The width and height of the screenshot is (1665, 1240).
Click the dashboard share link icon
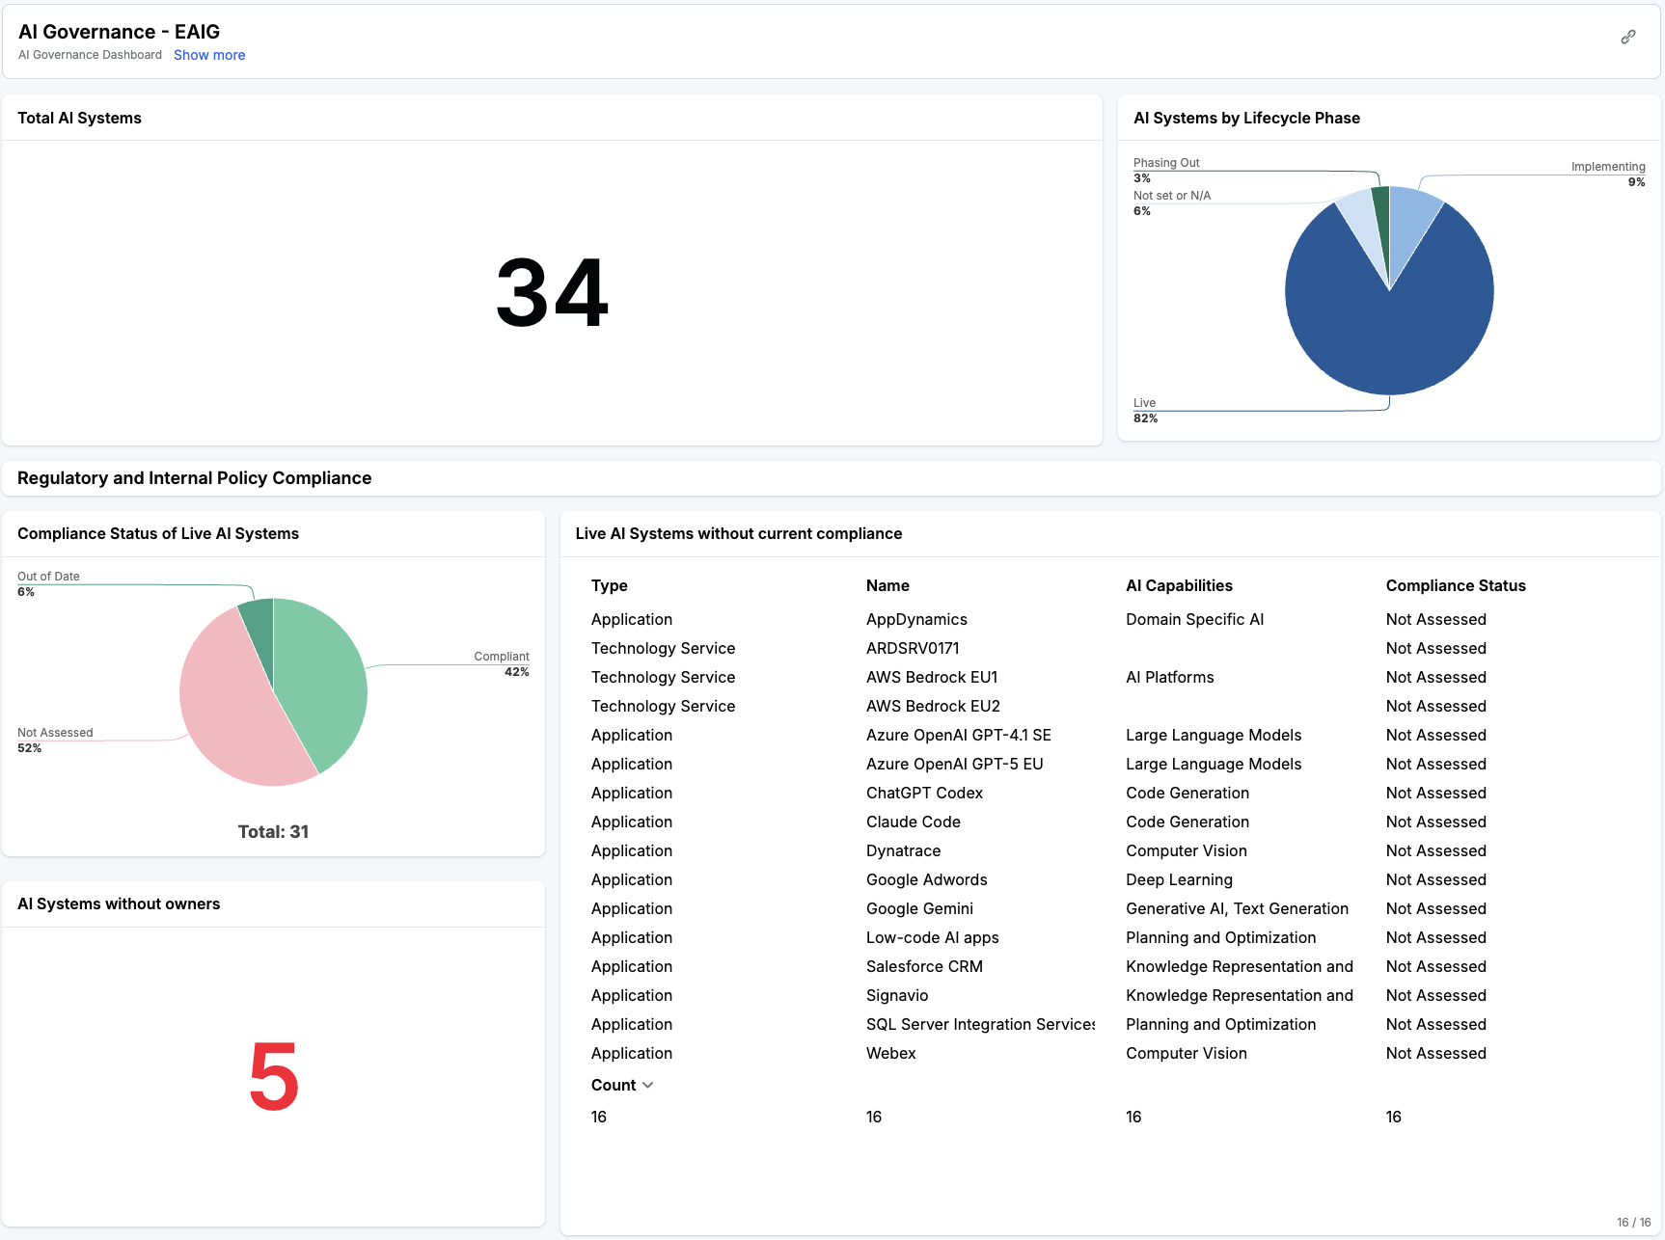[1629, 37]
